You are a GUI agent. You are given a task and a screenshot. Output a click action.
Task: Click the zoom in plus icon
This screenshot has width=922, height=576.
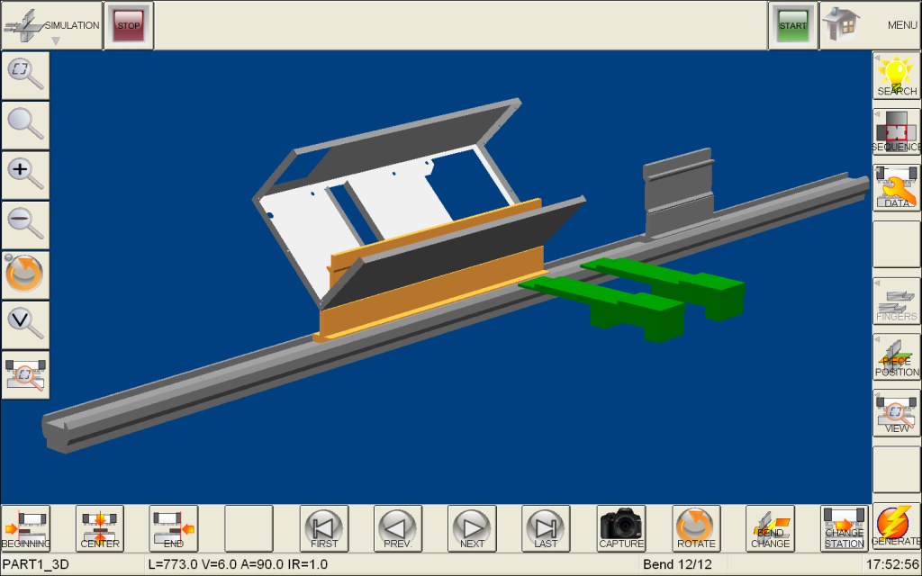25,175
